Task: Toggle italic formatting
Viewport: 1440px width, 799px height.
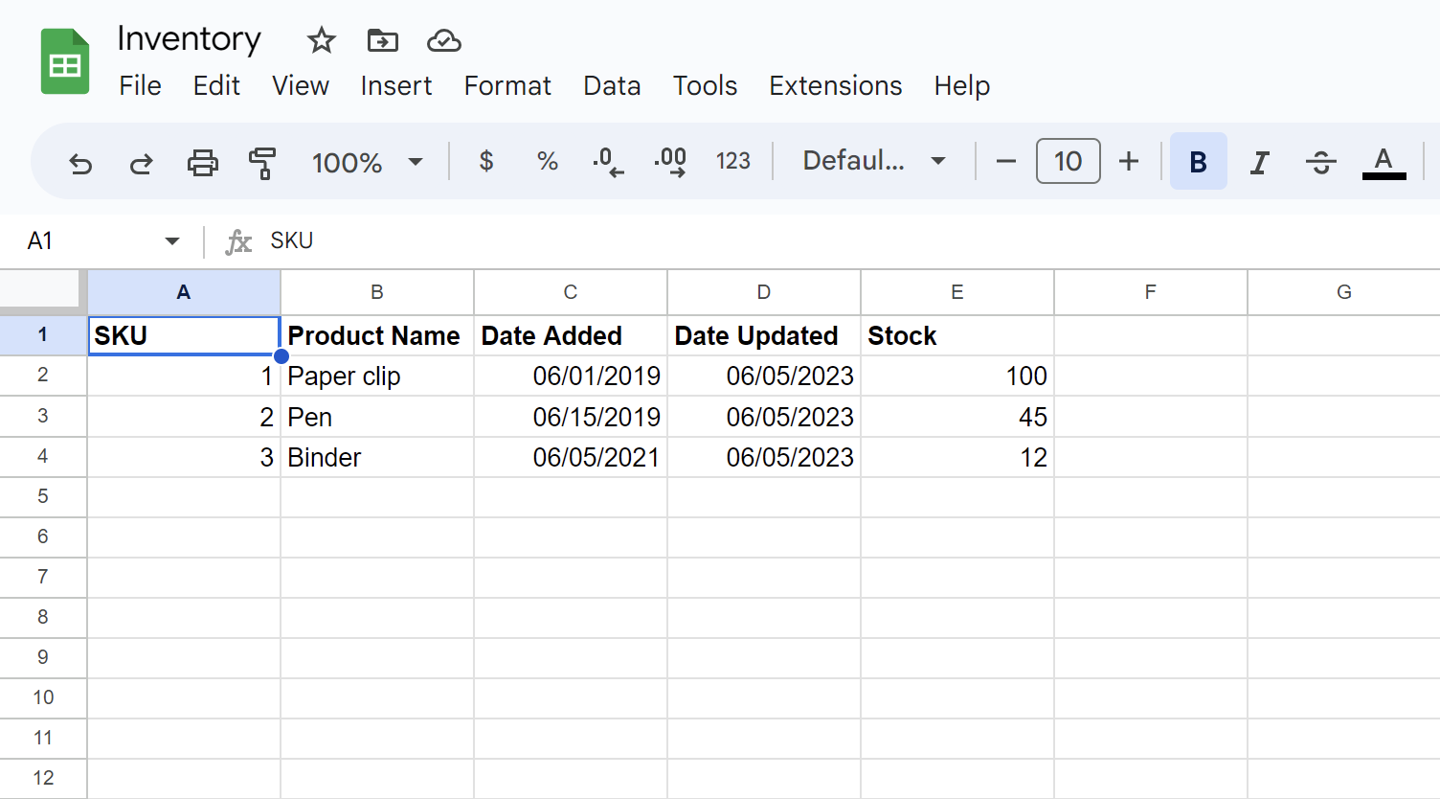Action: [x=1259, y=162]
